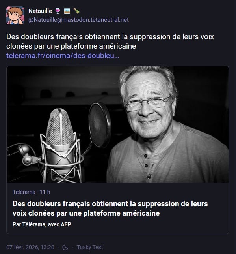
Task: Click AFP in the article byline
Action: click(66, 224)
